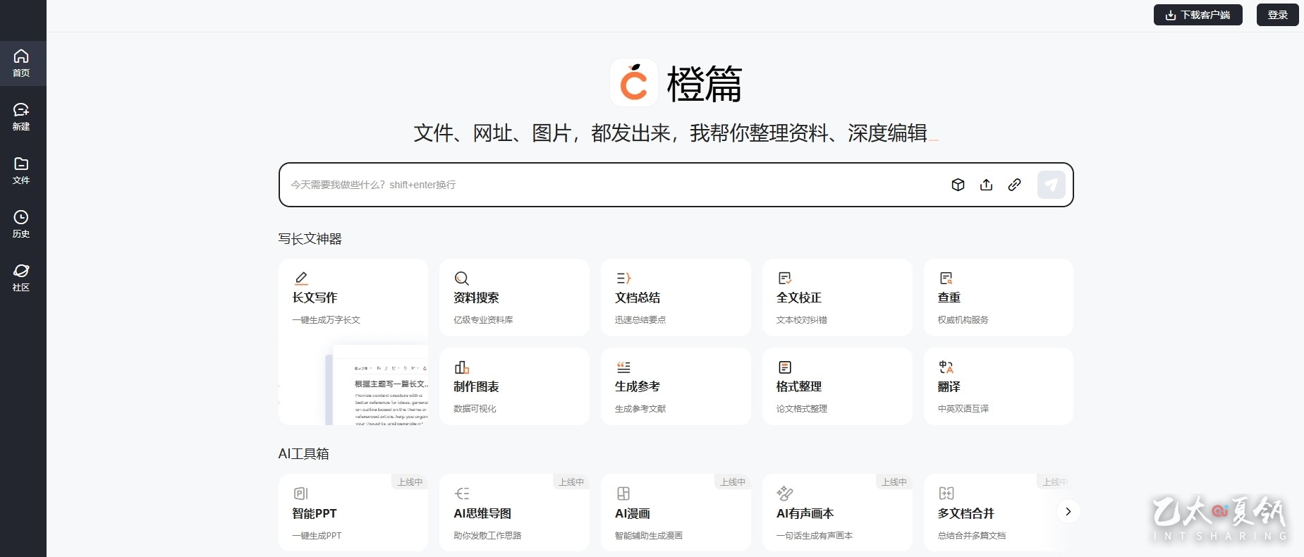Click the AI有声画本 sparkle icon
This screenshot has height=557, width=1304.
[785, 494]
